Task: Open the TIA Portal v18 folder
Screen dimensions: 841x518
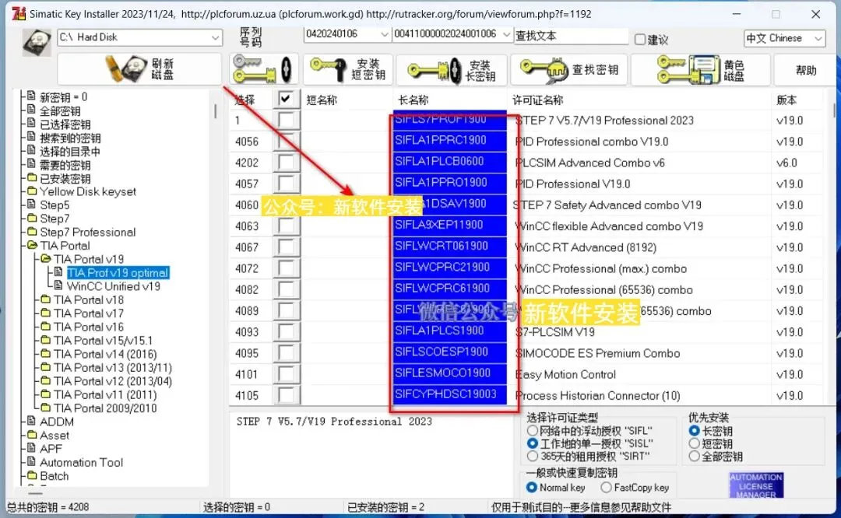Action: pyautogui.click(x=89, y=300)
